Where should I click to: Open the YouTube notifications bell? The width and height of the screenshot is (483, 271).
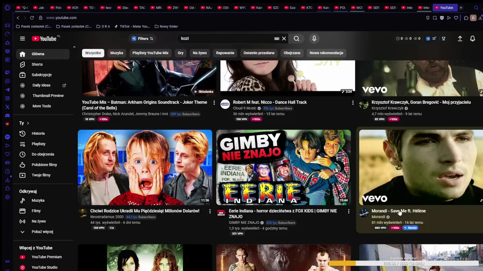472,38
